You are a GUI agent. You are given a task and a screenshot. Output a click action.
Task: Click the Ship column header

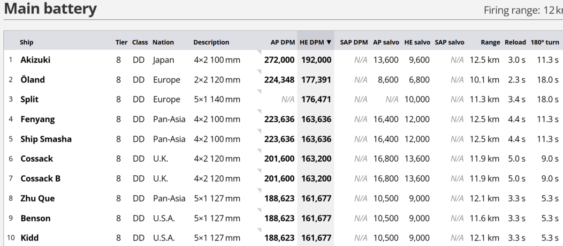27,42
